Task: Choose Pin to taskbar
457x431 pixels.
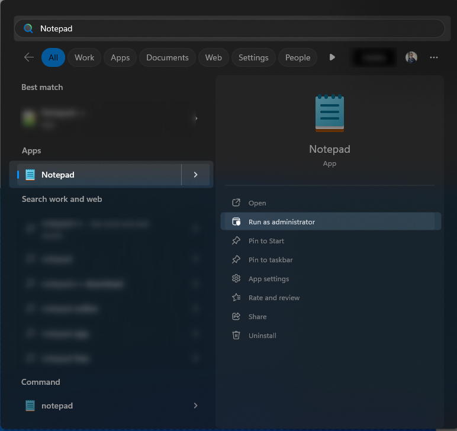Action: coord(331,259)
